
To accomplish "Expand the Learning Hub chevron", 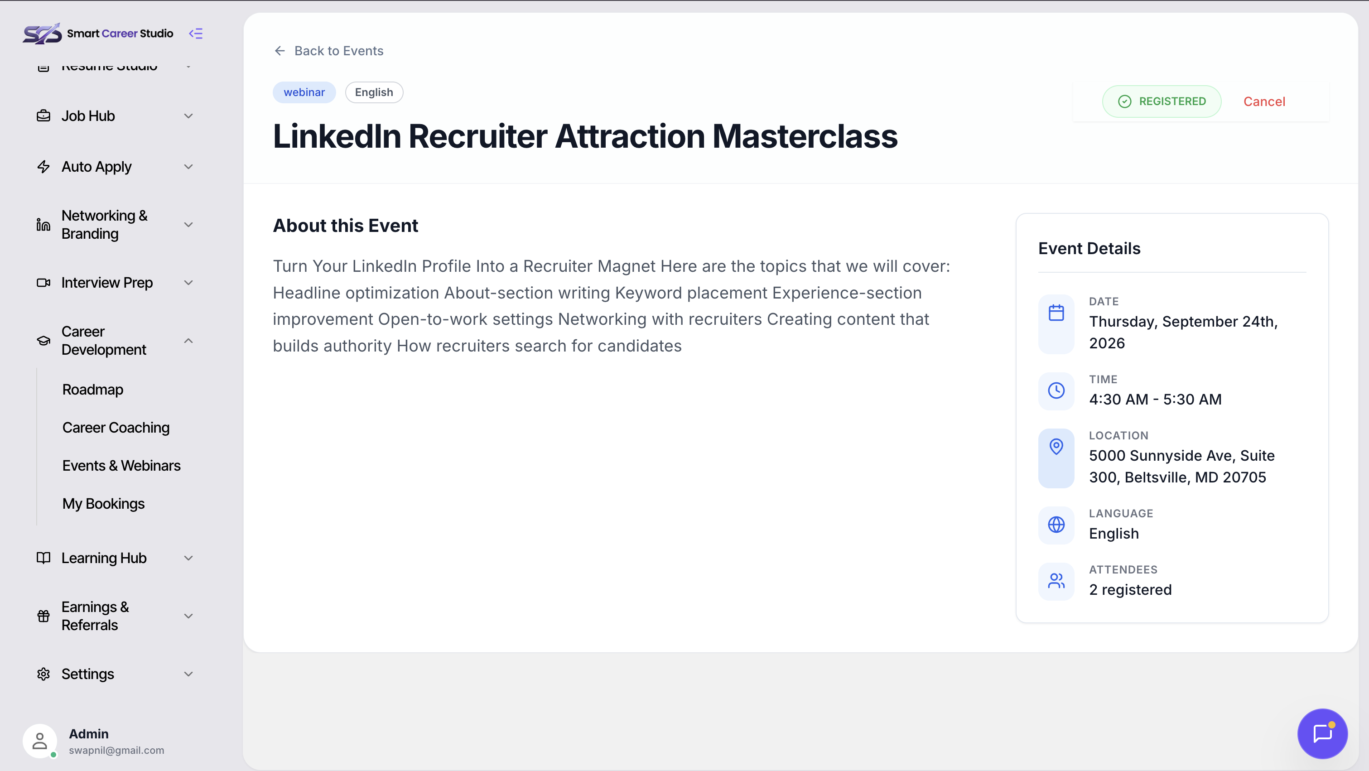I will (x=188, y=558).
